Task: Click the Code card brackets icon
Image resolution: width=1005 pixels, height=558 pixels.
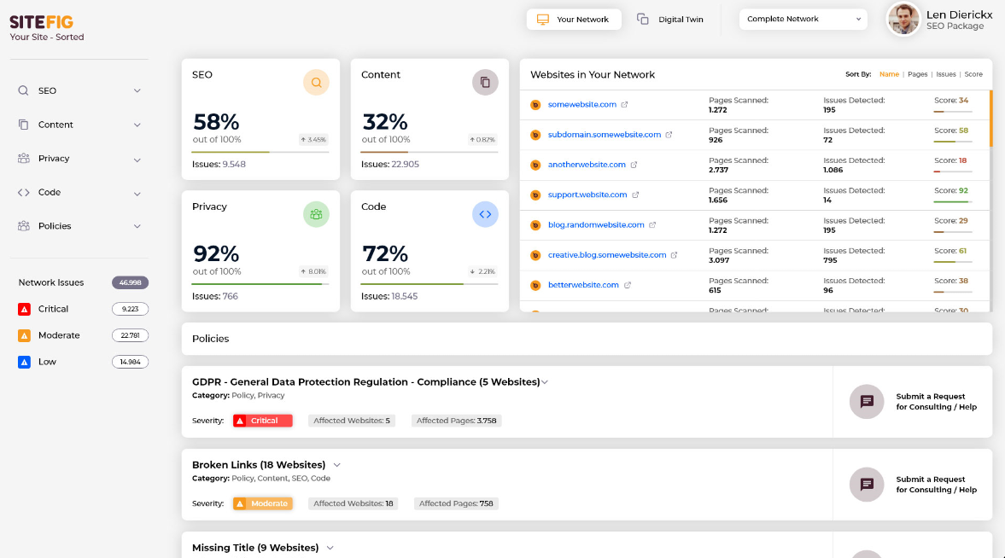Action: tap(485, 215)
